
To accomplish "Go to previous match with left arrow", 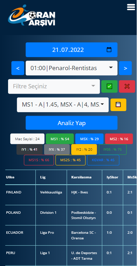I will click(18, 68).
